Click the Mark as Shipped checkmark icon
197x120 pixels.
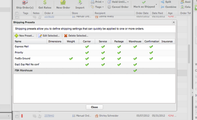[x=143, y=2]
